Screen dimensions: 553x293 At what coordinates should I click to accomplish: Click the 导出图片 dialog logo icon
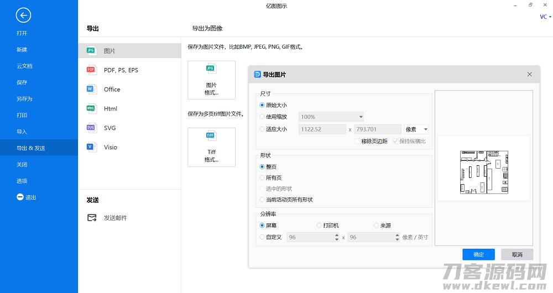(258, 75)
